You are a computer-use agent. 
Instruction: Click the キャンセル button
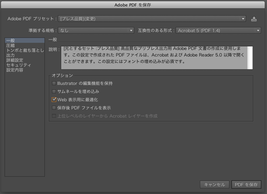pos(214,185)
